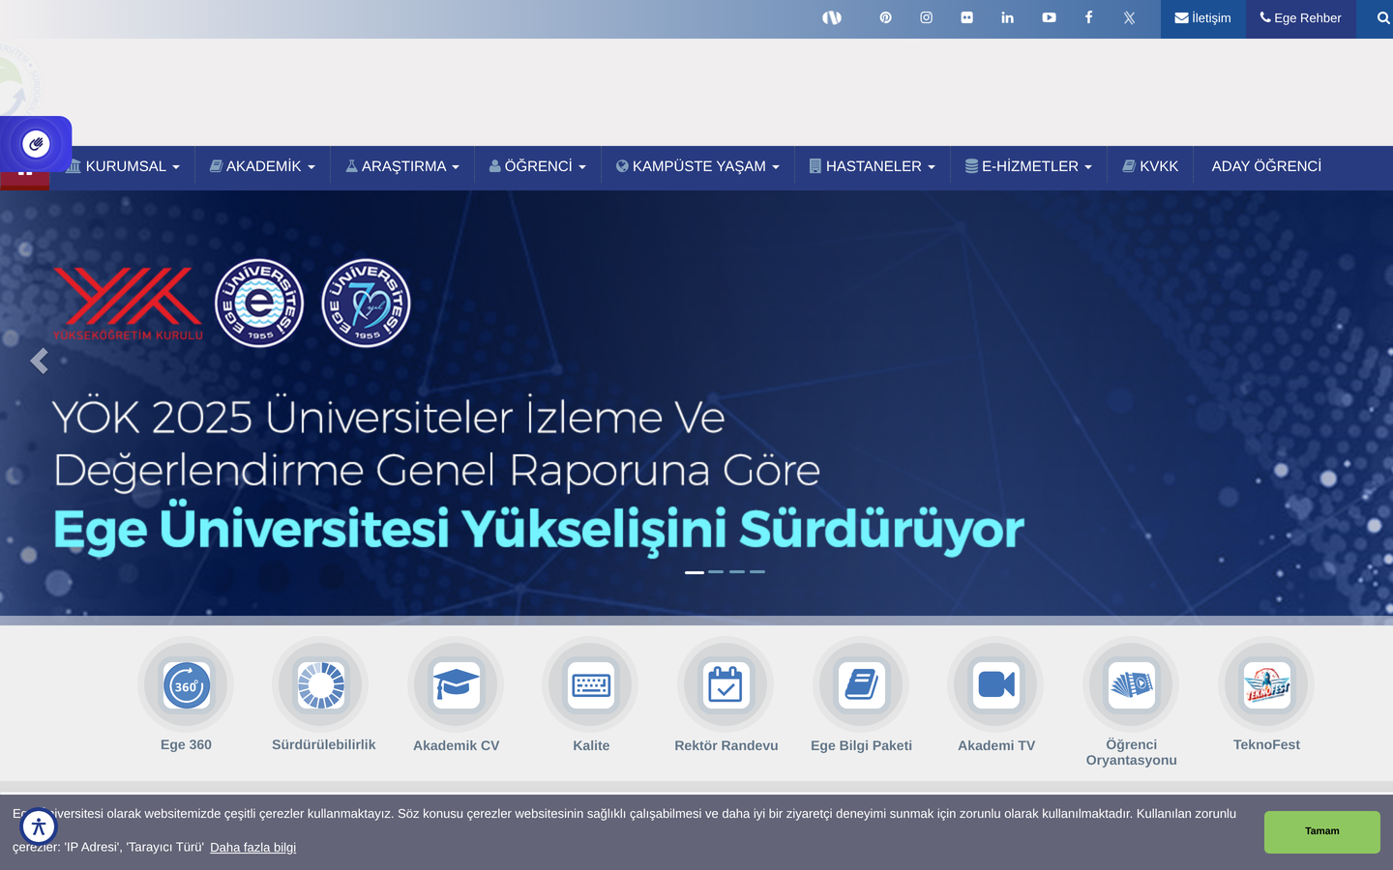Open the KVKK menu item

1150,166
